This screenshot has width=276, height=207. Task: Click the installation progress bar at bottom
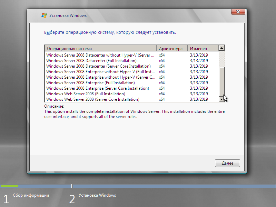138,186
